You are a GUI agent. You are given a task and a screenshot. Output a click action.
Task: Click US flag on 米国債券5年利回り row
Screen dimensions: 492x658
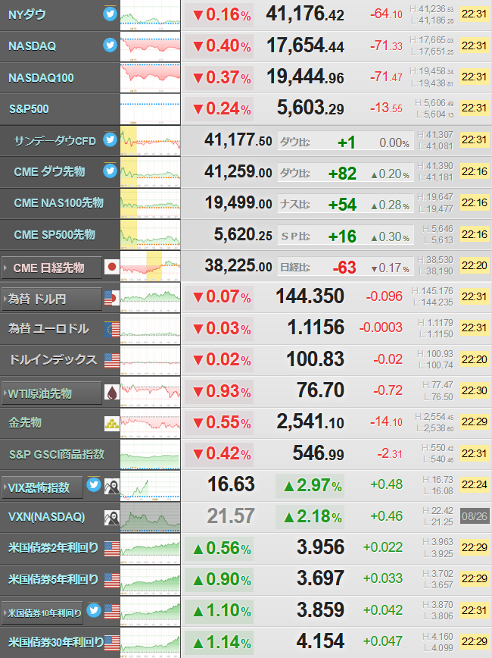(112, 581)
